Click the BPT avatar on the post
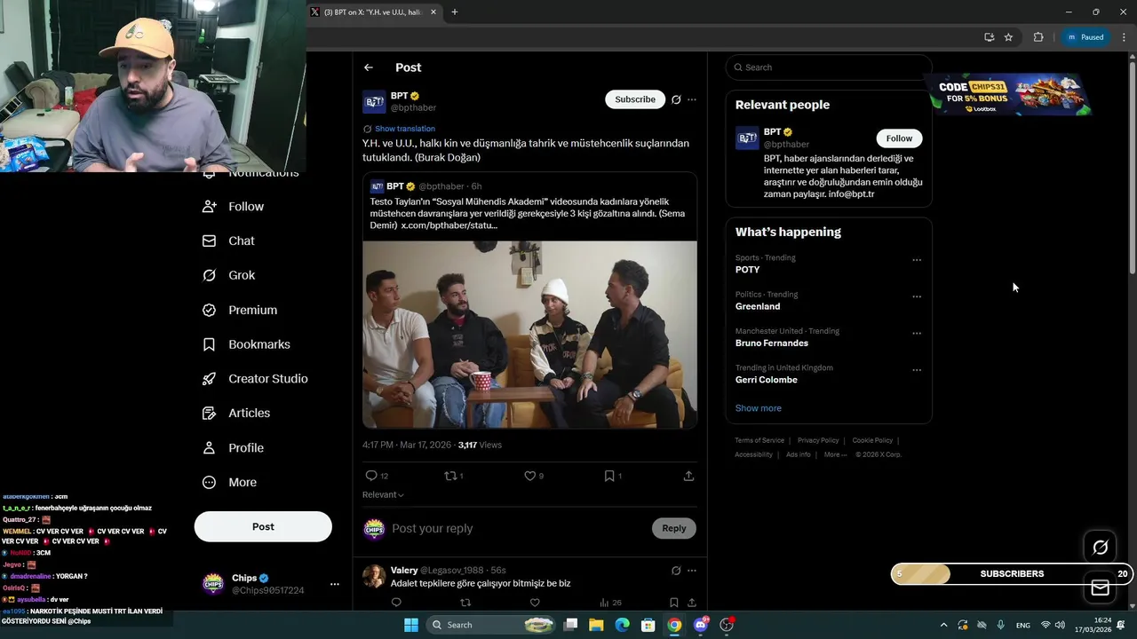1137x639 pixels. point(374,102)
